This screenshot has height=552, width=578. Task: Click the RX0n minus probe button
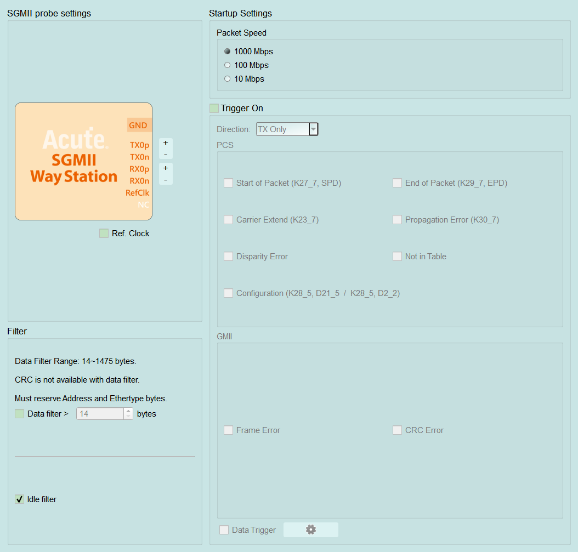tap(166, 179)
